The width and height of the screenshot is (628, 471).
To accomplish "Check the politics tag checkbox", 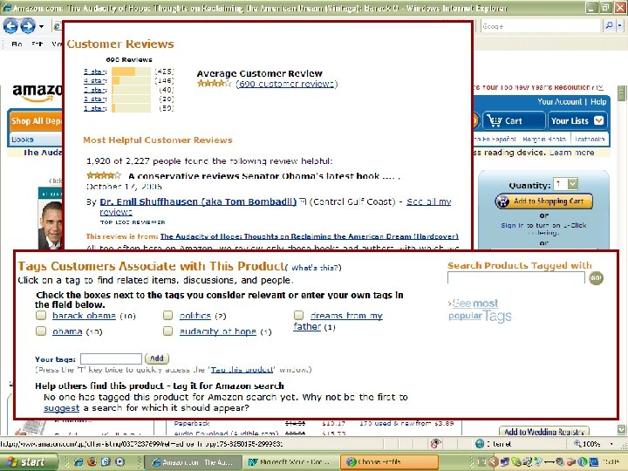I will pyautogui.click(x=167, y=315).
